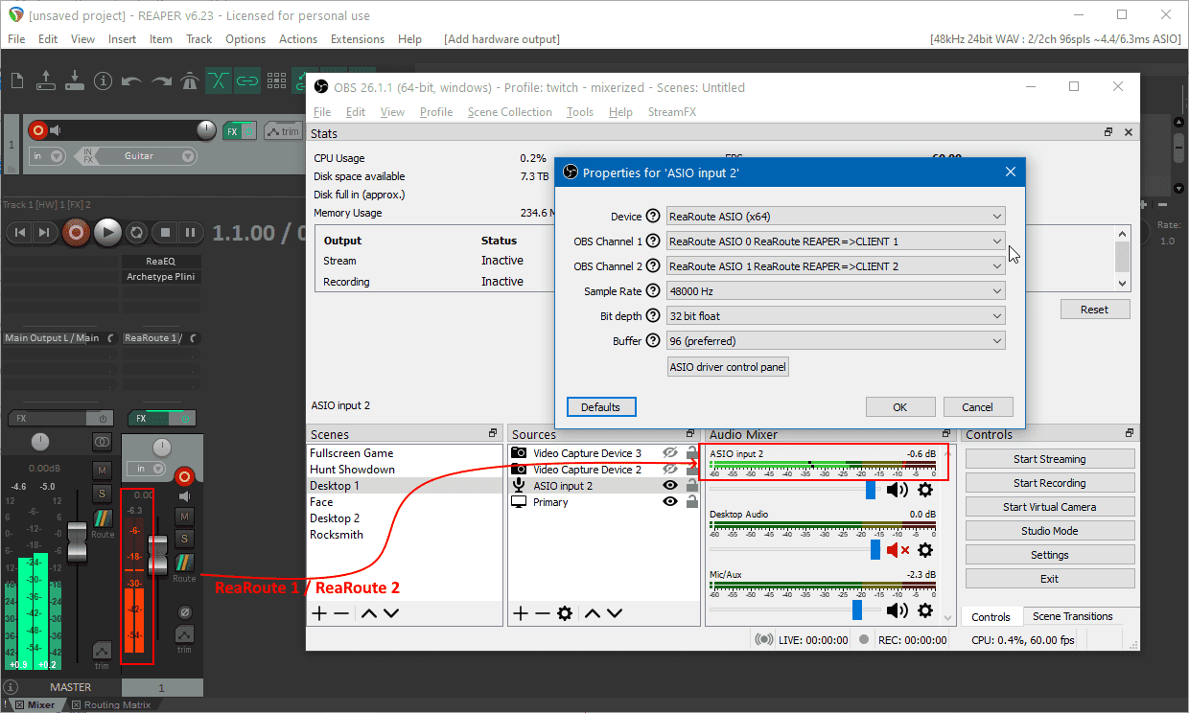This screenshot has width=1189, height=713.
Task: Click OK in ASIO properties dialog
Action: click(x=900, y=407)
